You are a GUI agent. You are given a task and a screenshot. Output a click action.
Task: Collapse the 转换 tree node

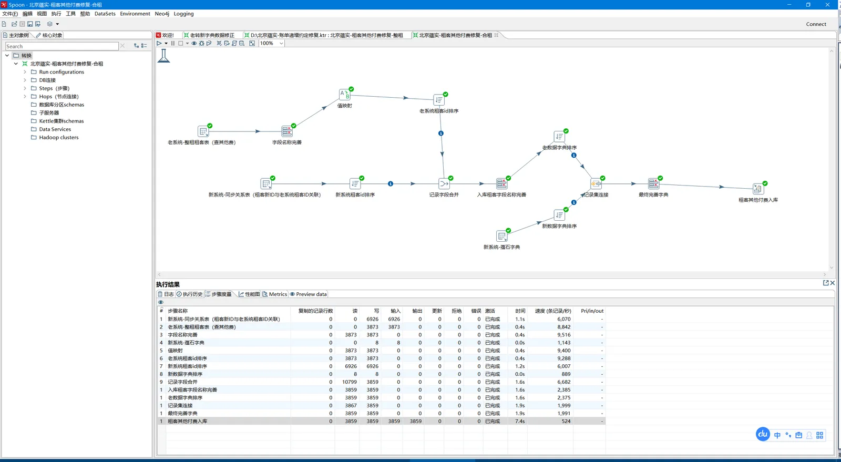[7, 55]
